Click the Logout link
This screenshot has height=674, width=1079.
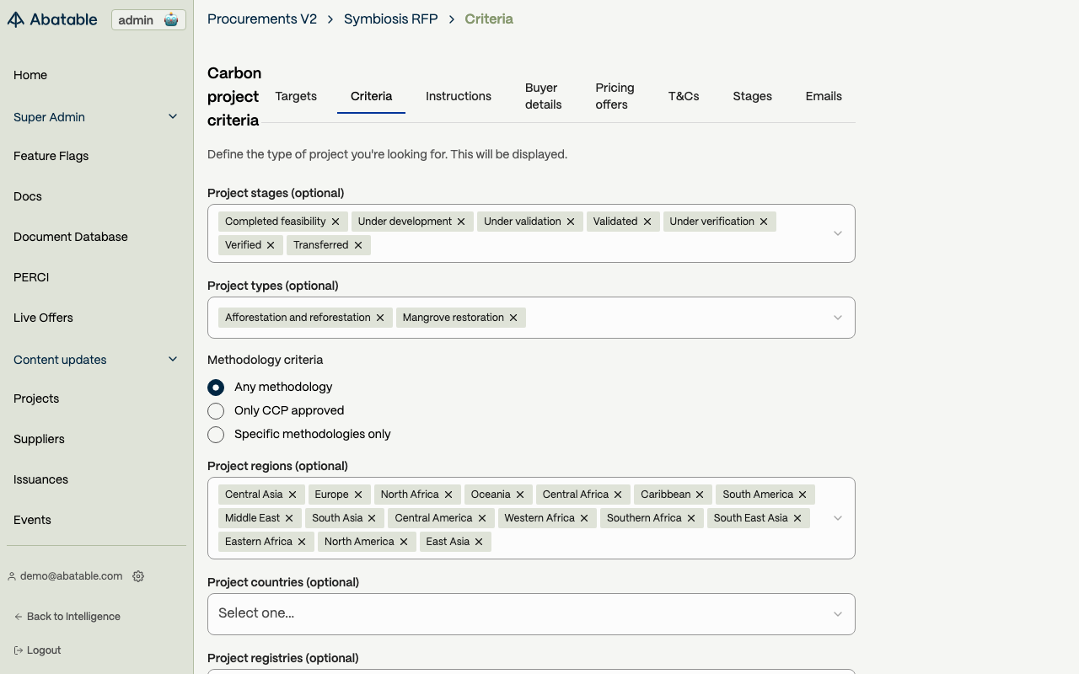(44, 650)
